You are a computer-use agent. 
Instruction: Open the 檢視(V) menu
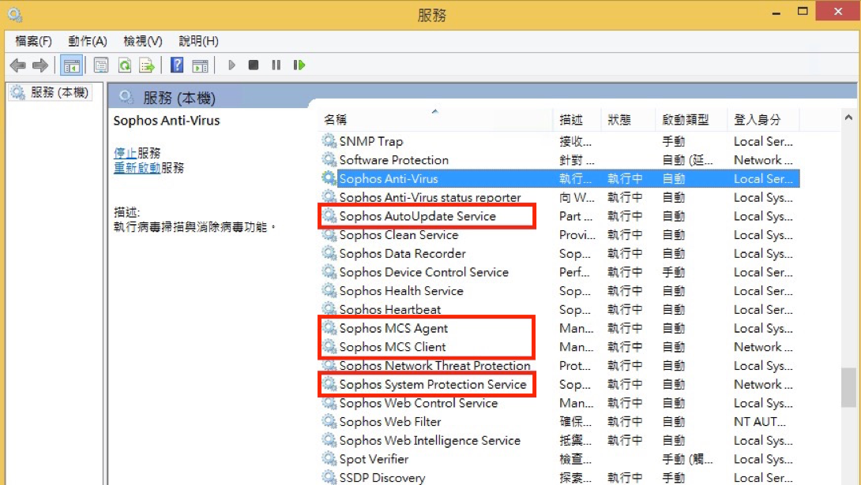pos(143,41)
